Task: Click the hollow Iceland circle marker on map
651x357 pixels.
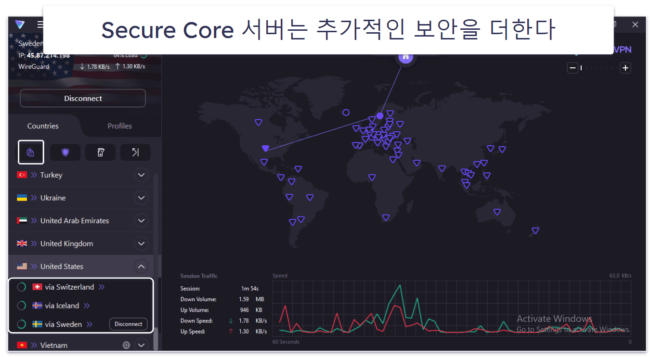Action: (x=346, y=113)
